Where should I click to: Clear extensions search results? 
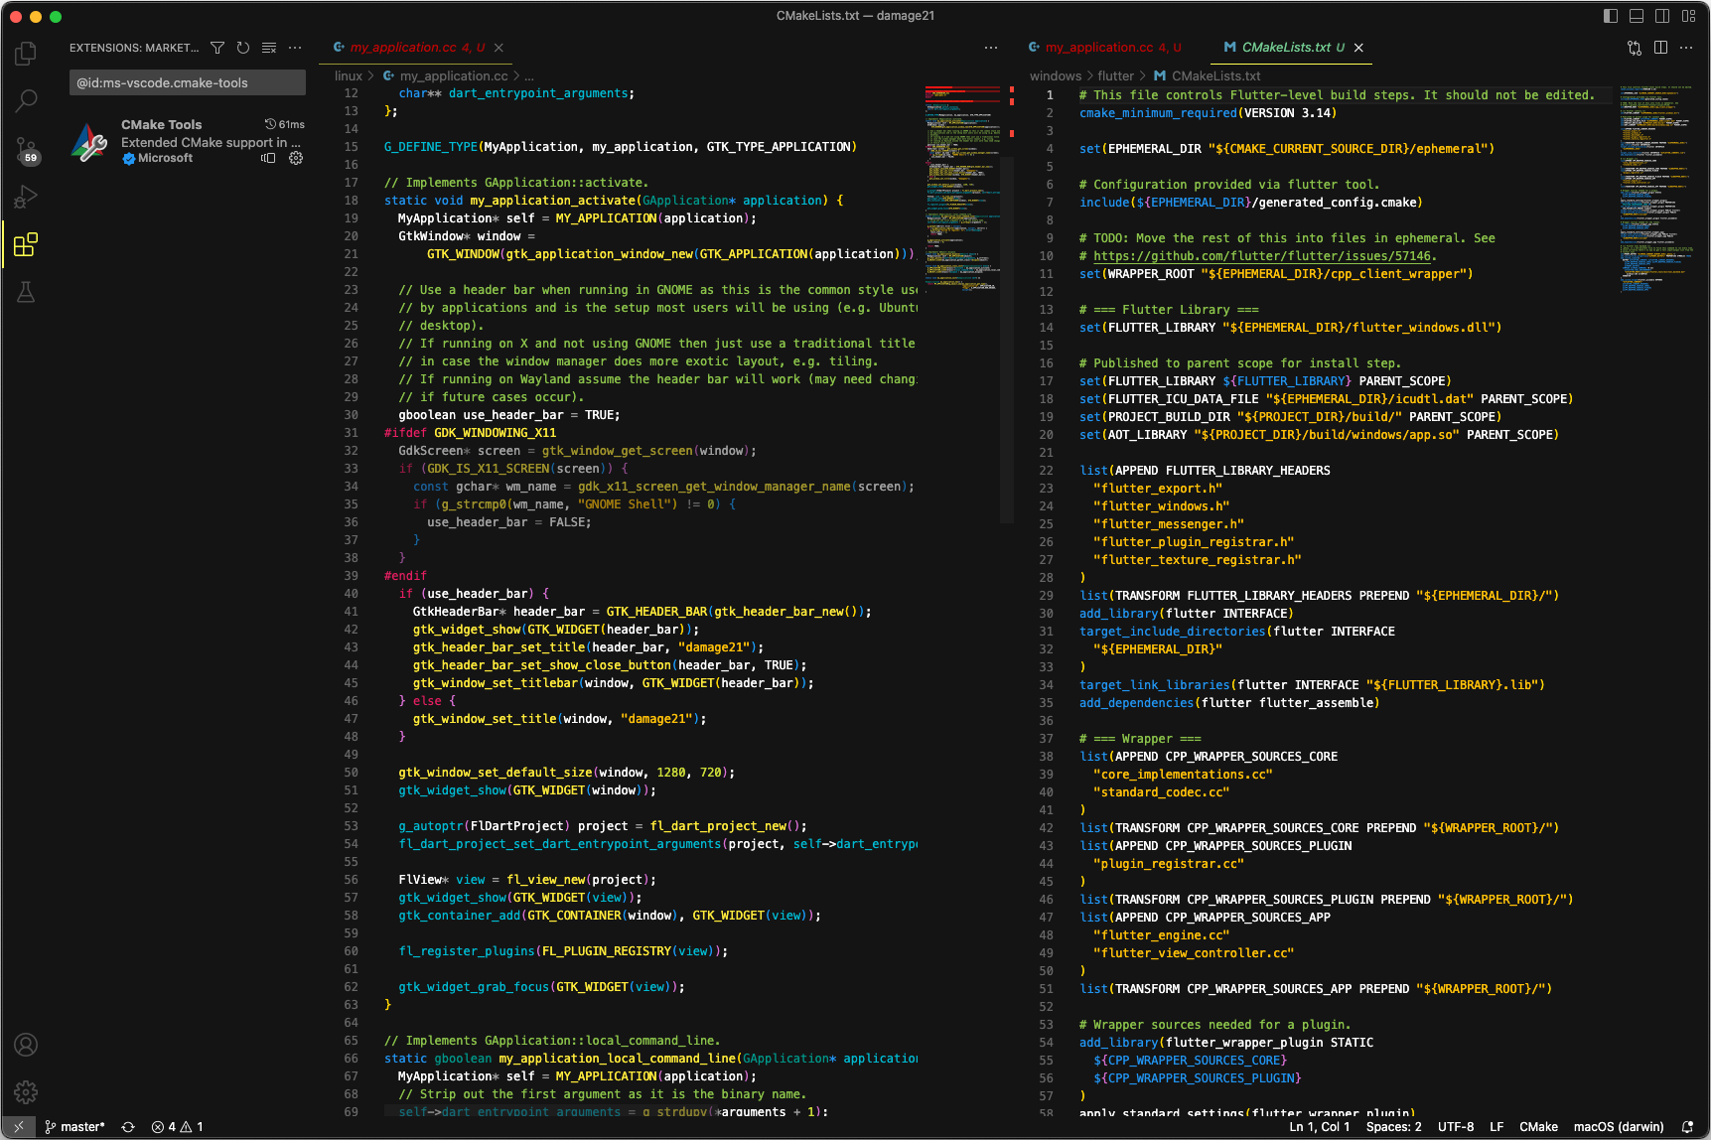[269, 48]
